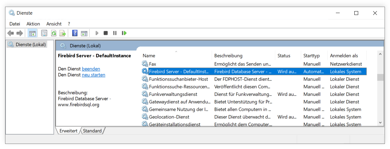Click the gear icon of Fax service

tap(145, 64)
